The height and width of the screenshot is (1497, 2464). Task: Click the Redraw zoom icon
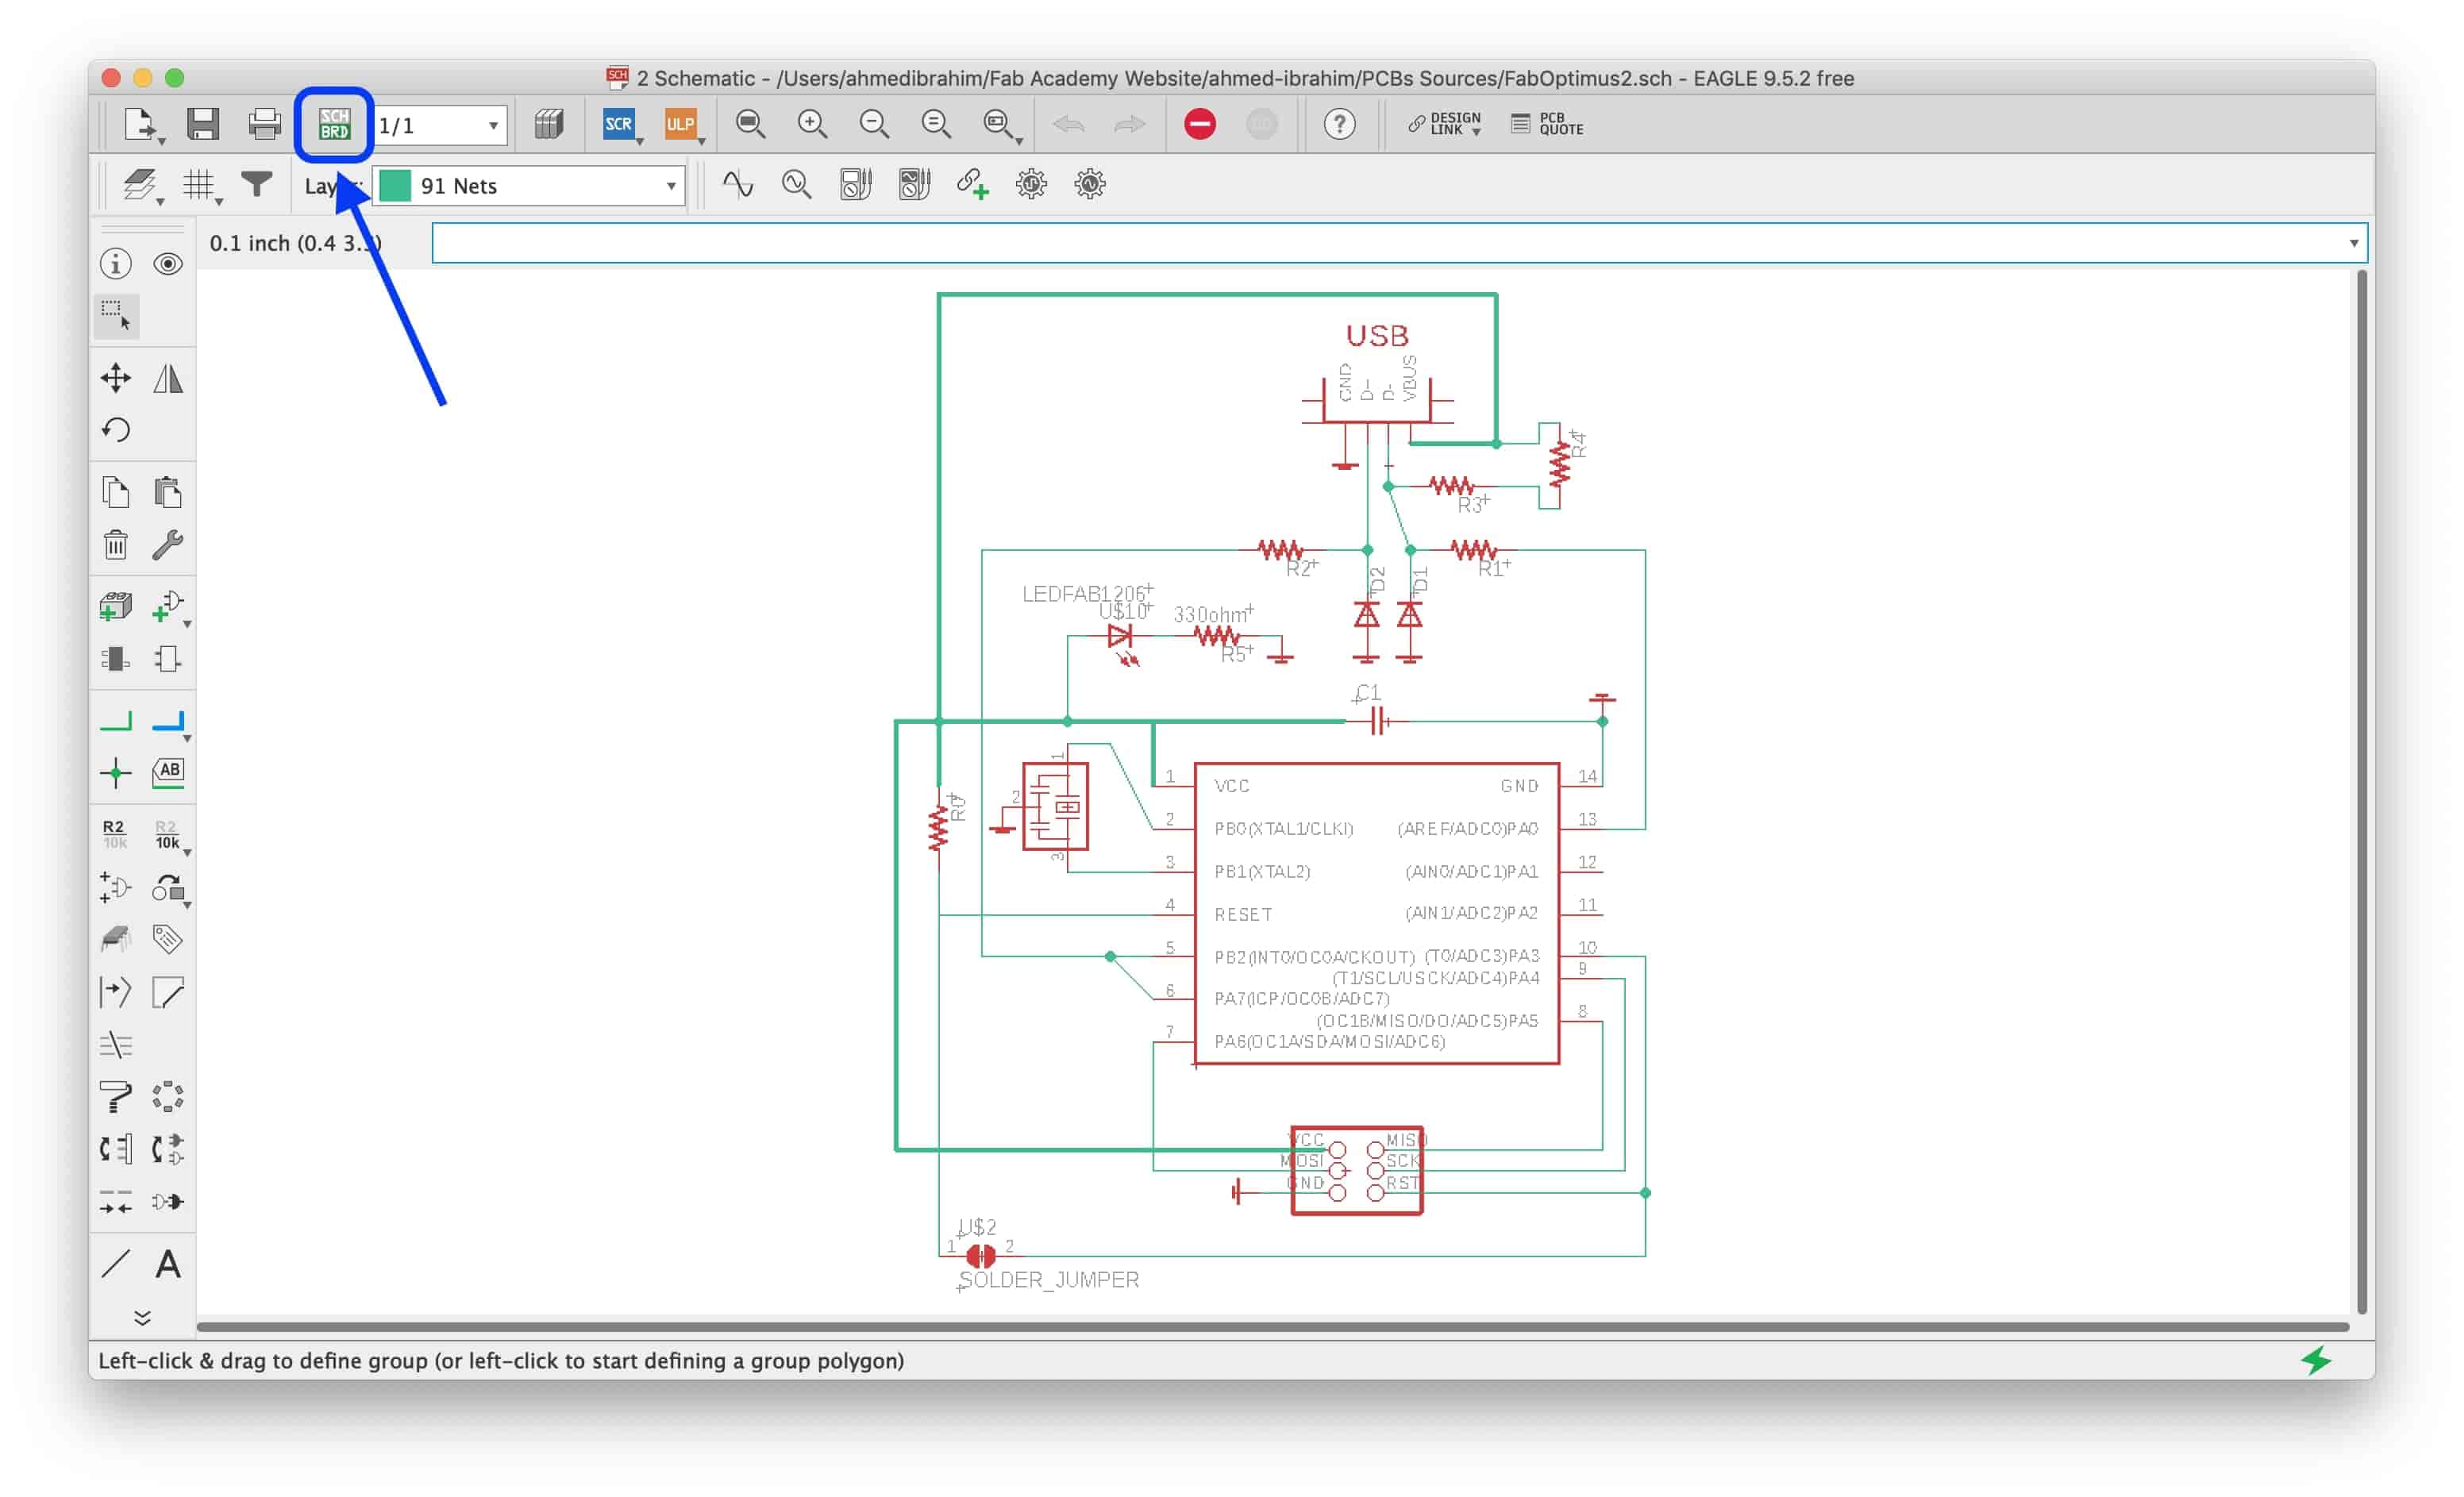click(936, 124)
